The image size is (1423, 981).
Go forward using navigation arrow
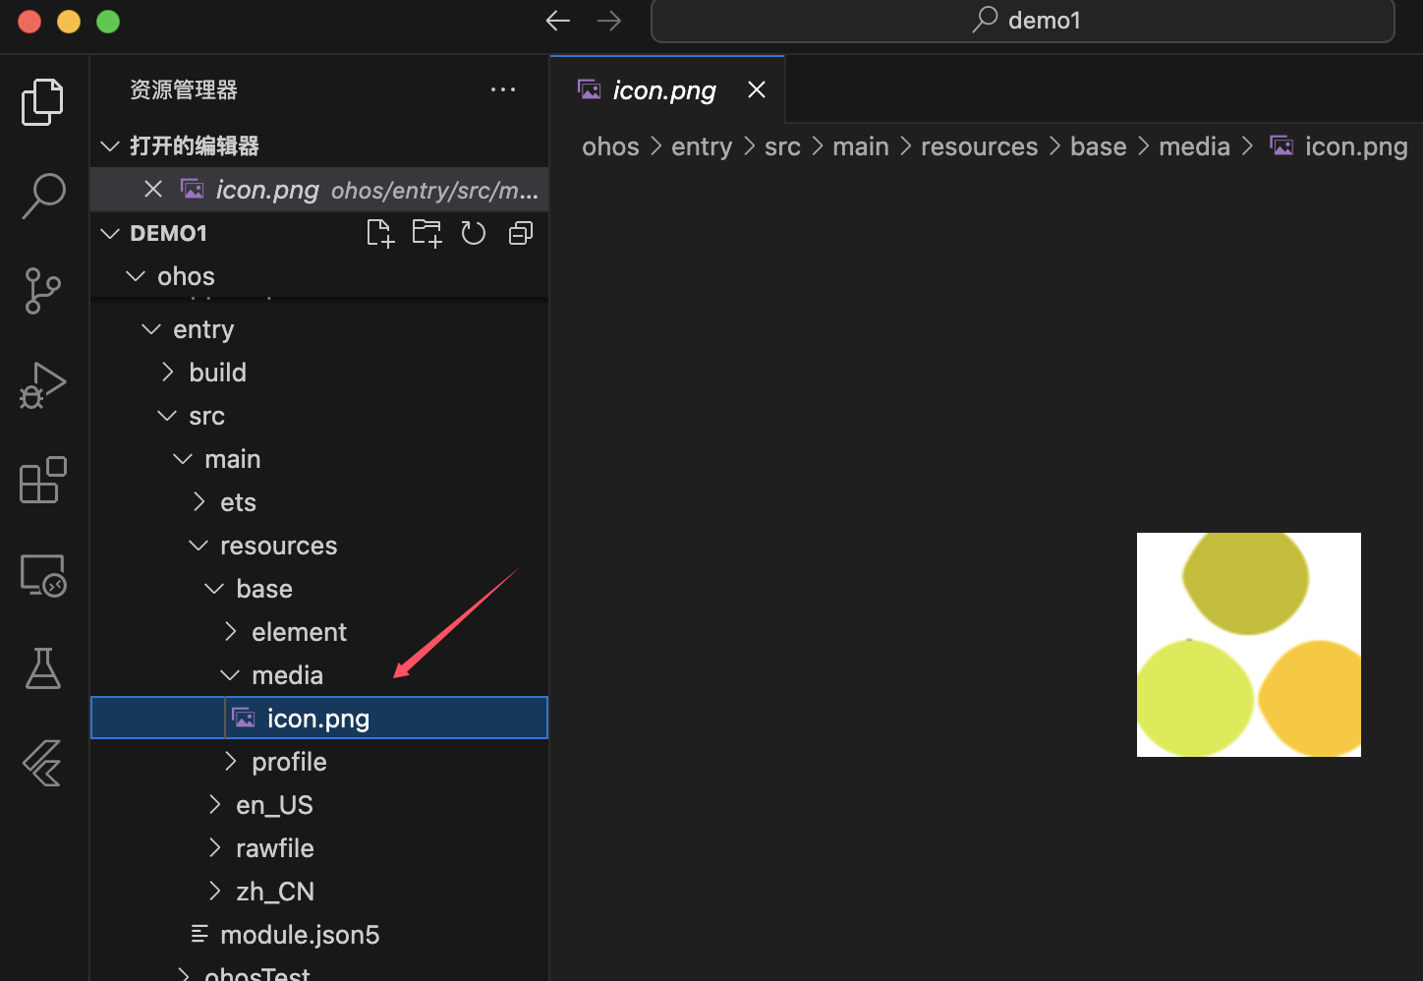(x=609, y=21)
